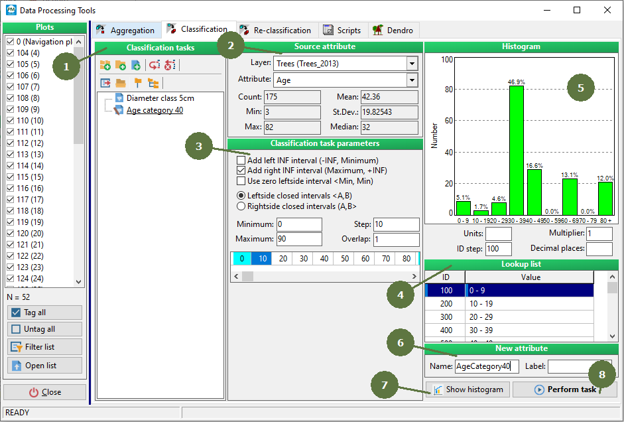Click the expand folder tree icon
This screenshot has width=624, height=422.
[153, 83]
